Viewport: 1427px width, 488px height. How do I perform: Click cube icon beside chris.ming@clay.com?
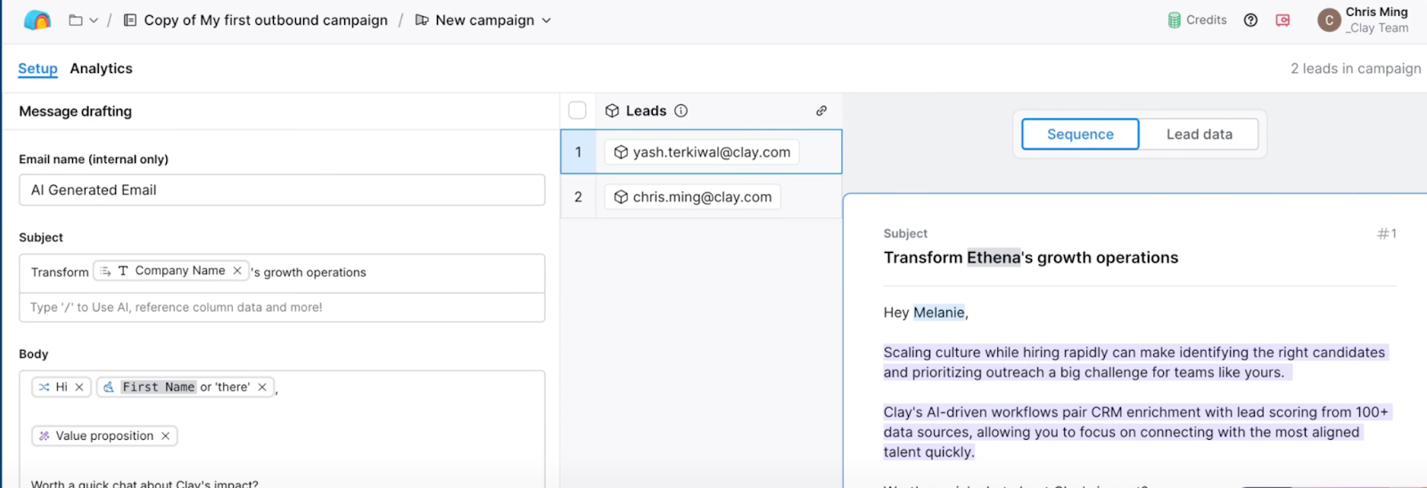click(621, 197)
